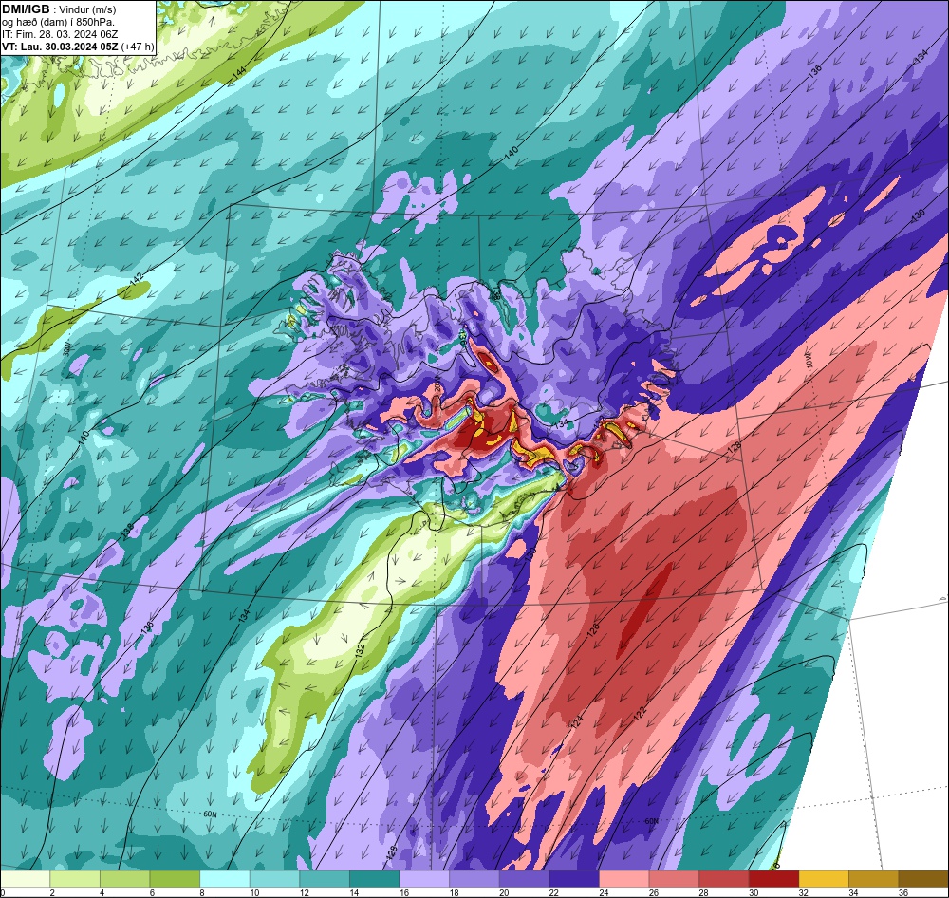Select the light cyan 8–10 m/s legend swatch
This screenshot has height=898, width=949.
click(225, 879)
